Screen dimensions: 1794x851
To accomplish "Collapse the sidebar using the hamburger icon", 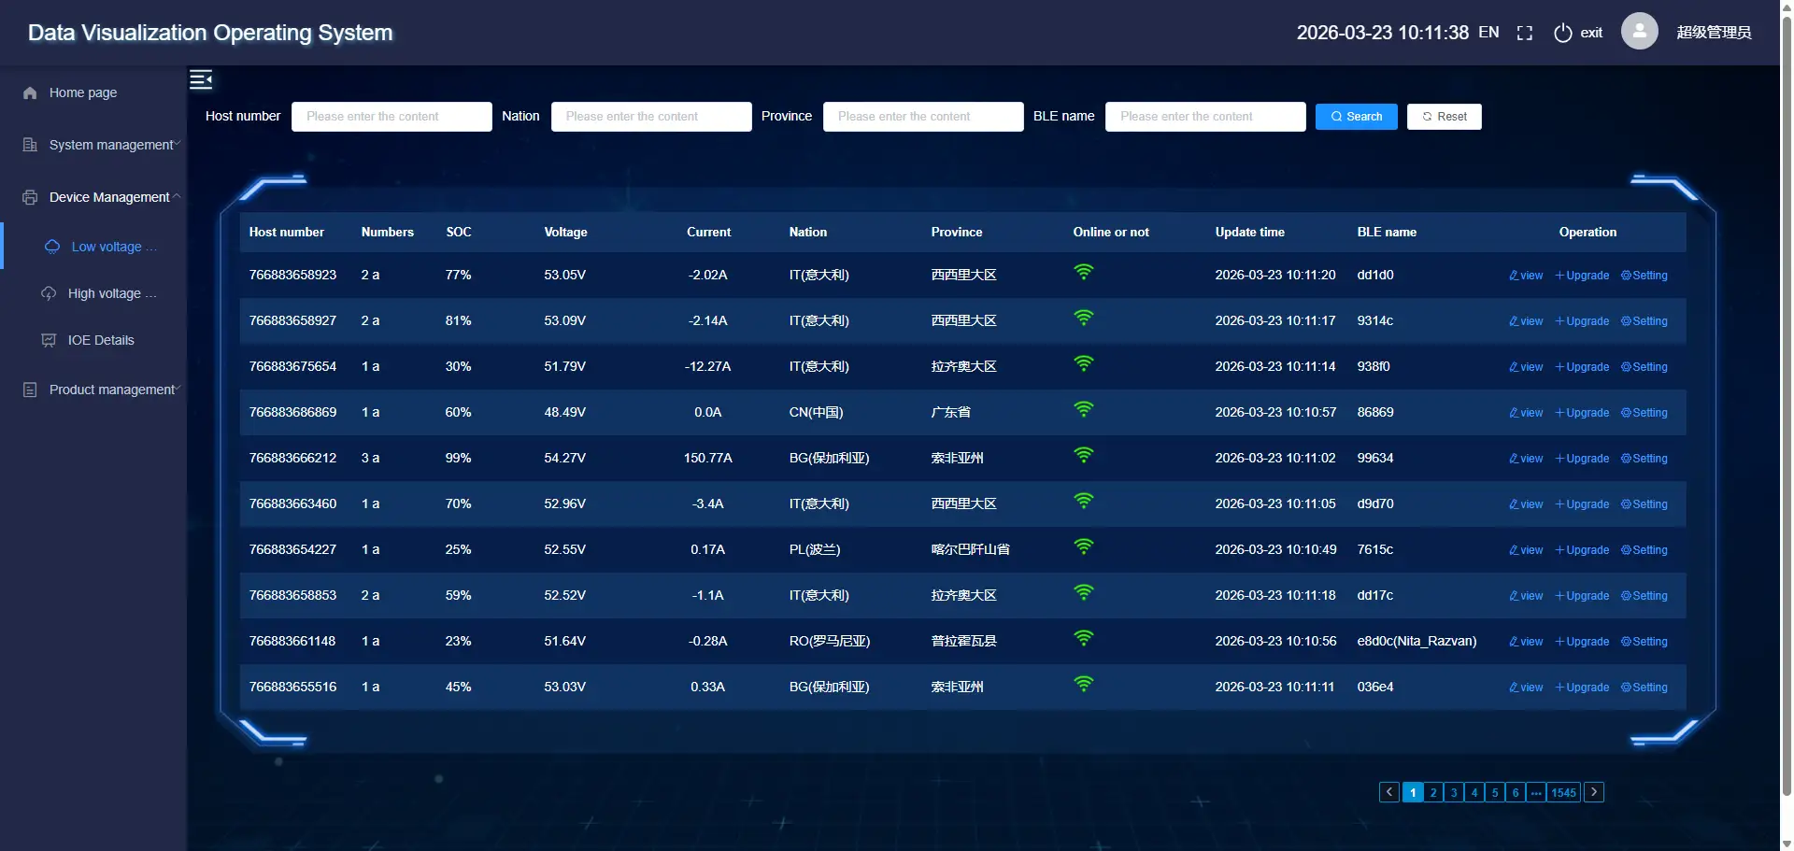I will tap(201, 79).
